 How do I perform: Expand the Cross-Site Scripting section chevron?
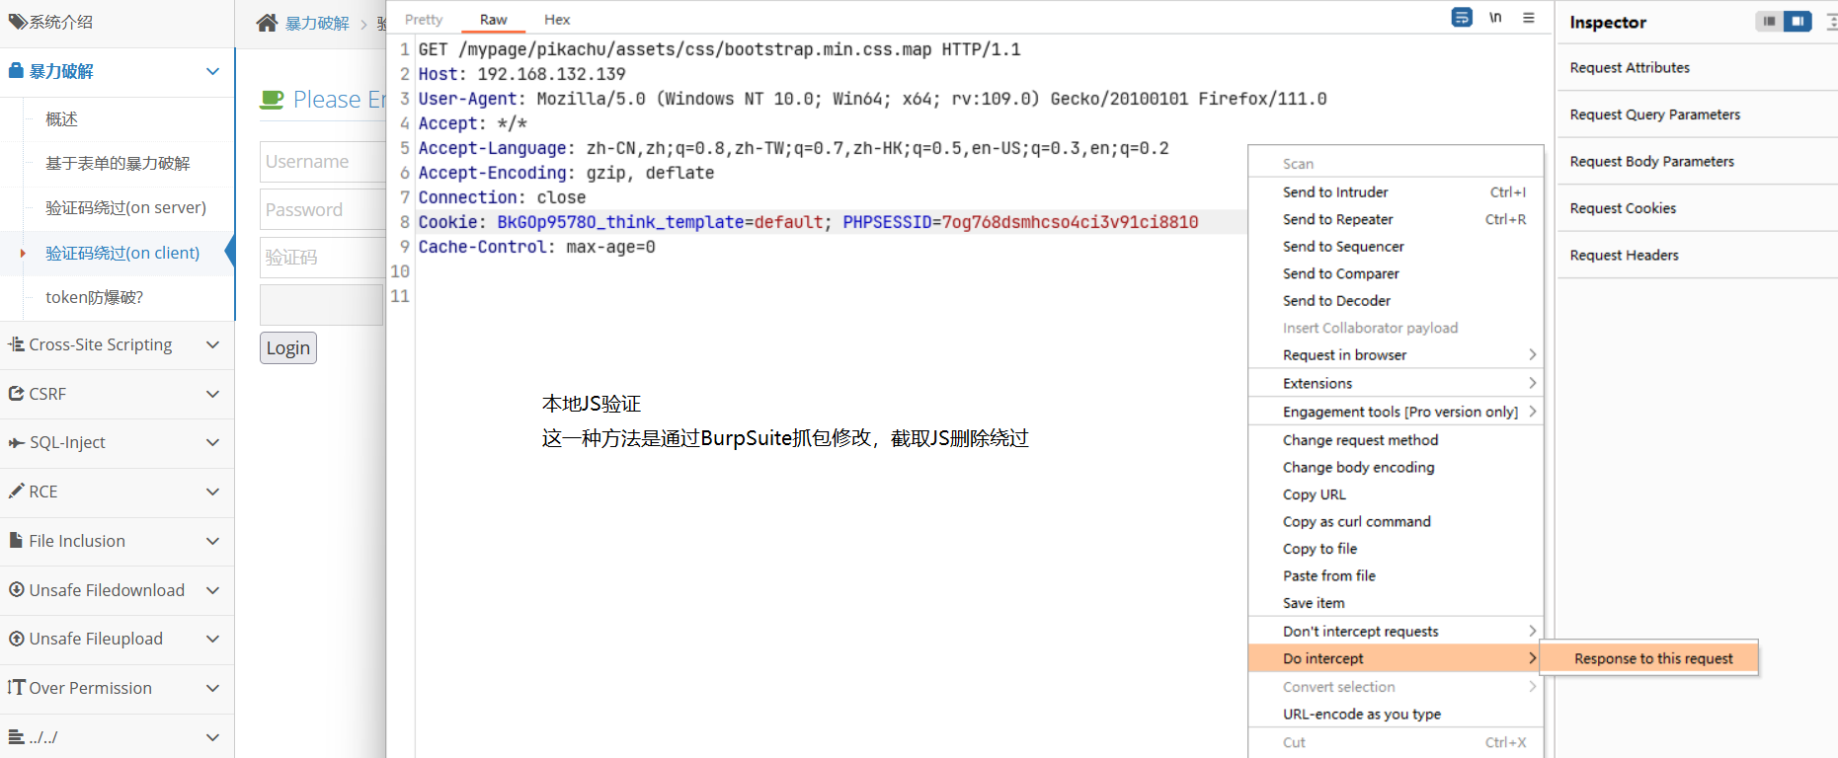point(212,344)
